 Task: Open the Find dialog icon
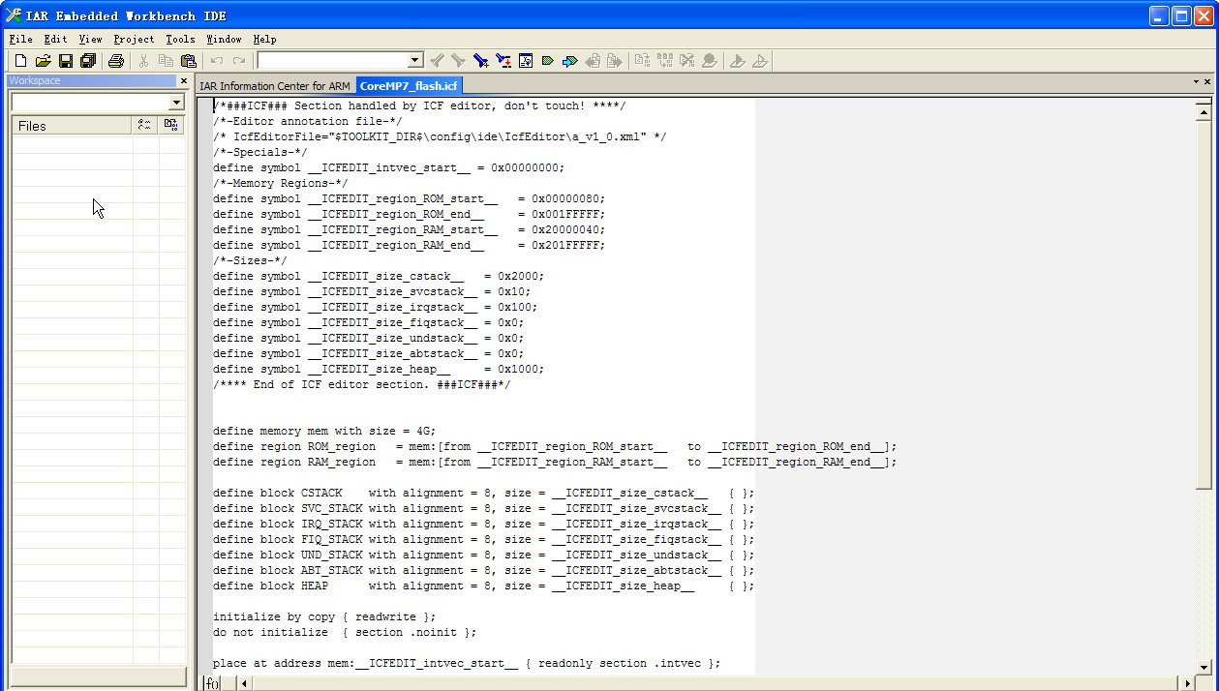click(x=481, y=61)
